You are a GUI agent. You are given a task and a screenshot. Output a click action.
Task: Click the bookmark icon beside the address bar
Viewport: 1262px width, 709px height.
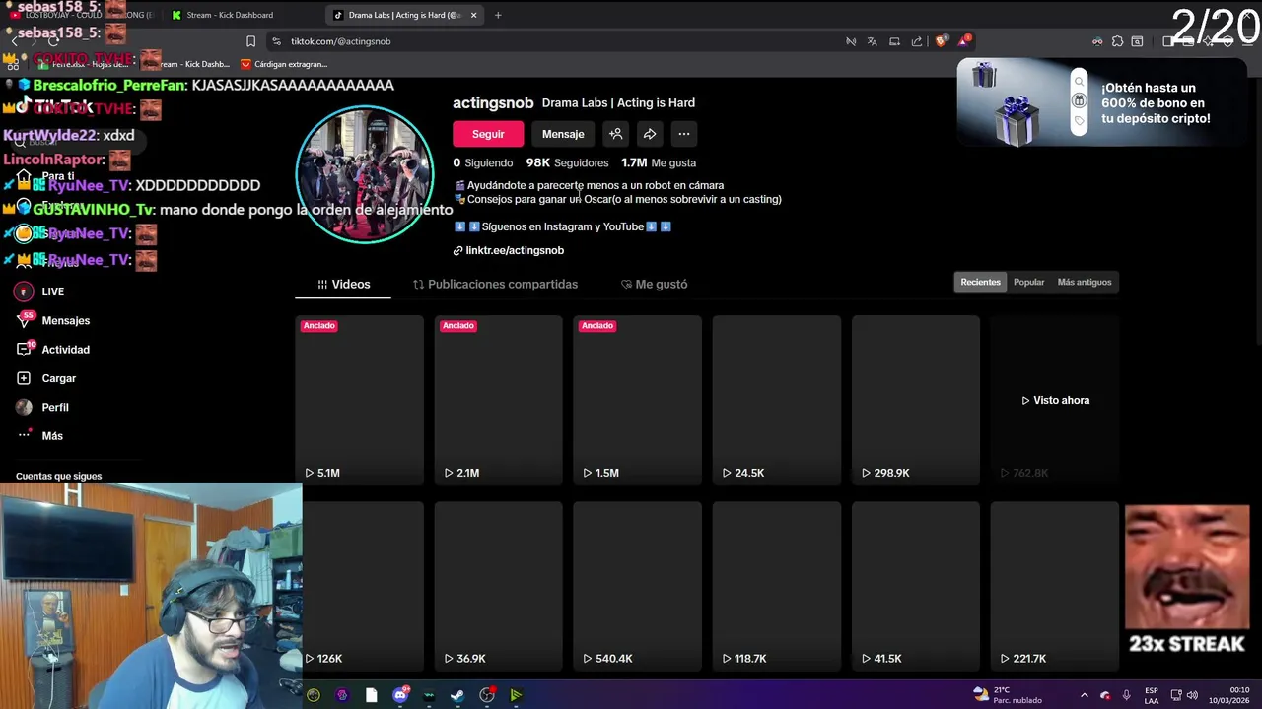tap(250, 41)
